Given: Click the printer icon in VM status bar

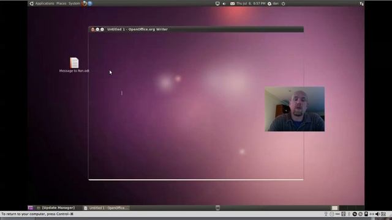Looking at the screenshot, I should [x=332, y=214].
